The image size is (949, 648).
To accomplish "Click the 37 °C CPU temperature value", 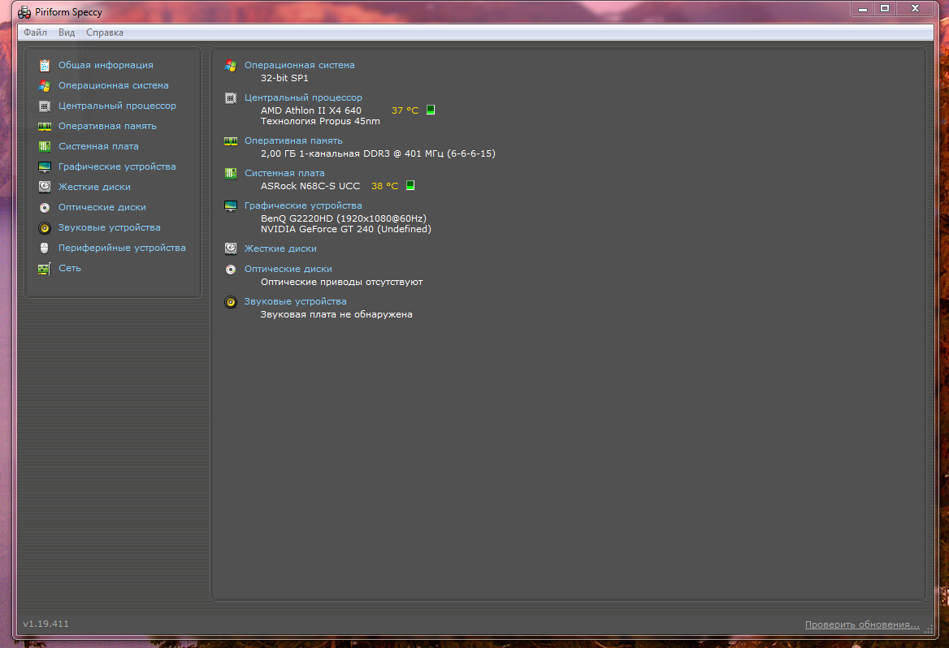I will point(405,110).
